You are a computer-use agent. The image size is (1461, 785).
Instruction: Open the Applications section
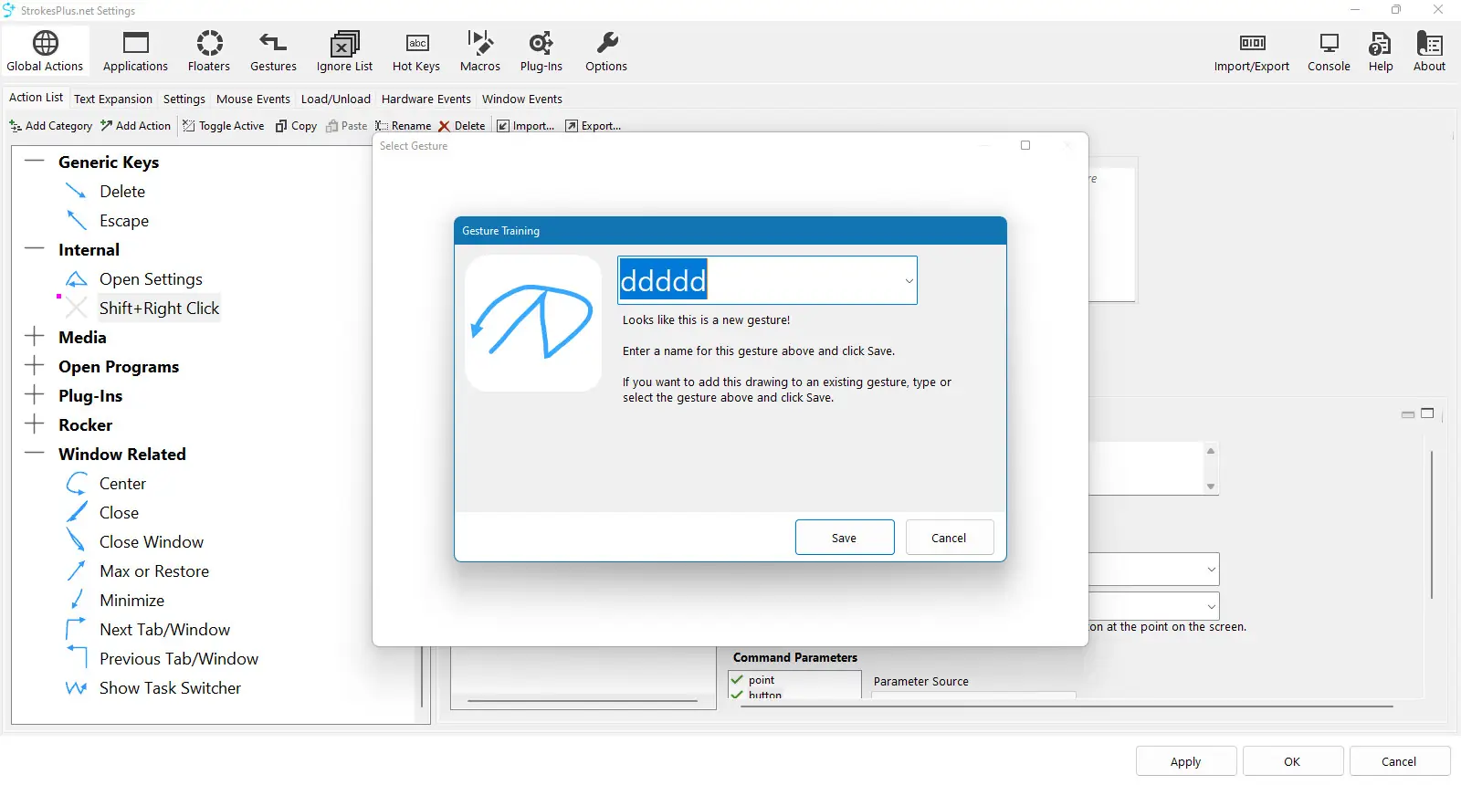(135, 51)
